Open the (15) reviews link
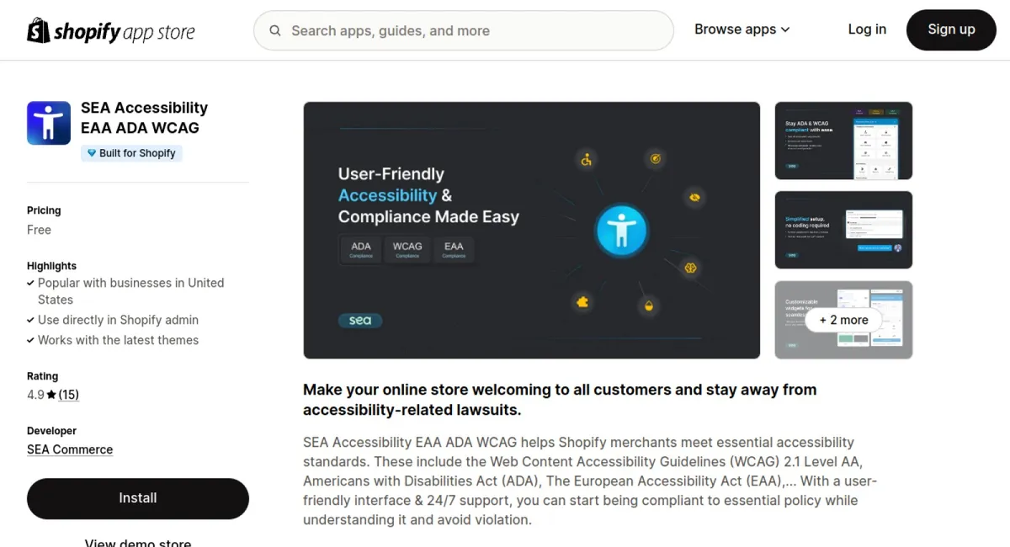Viewport: 1010px width, 547px height. 68,395
